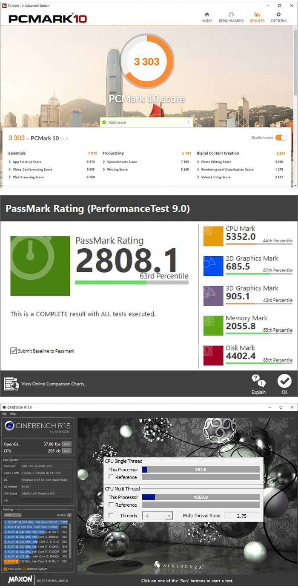The height and width of the screenshot is (588, 298).
Task: Click the MAXON logo
Action: (x=19, y=580)
